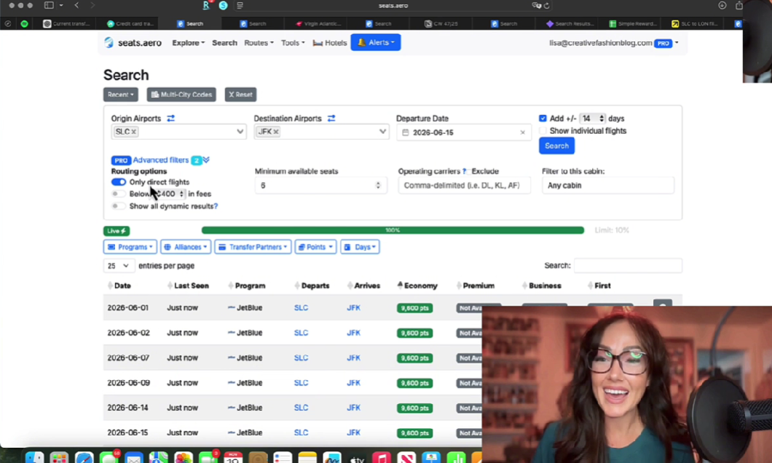The height and width of the screenshot is (463, 772).
Task: Switch to Virgin Atlantic browser tab
Action: click(x=317, y=23)
